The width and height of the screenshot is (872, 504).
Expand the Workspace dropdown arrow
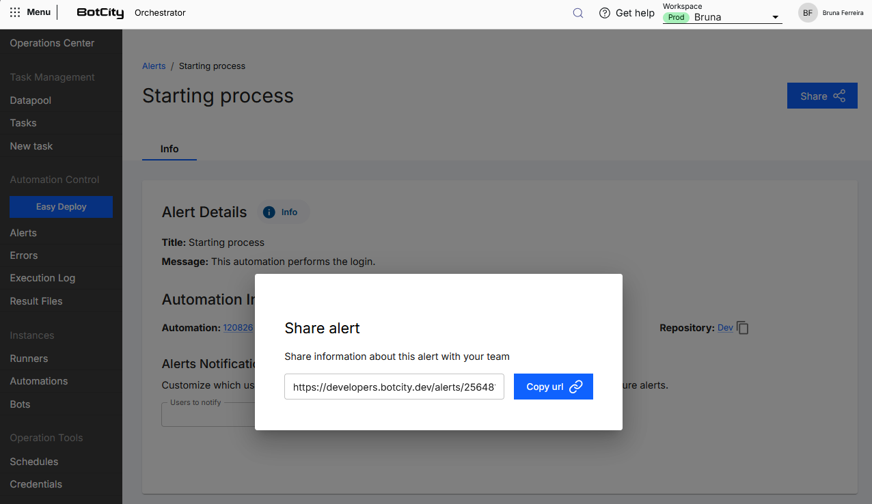[x=775, y=18]
